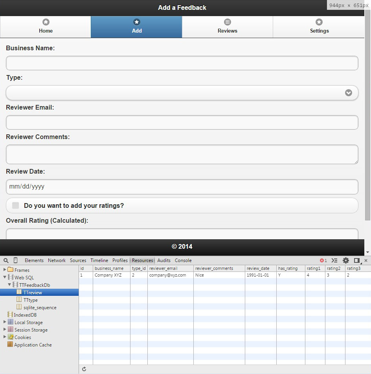
Task: Click the refresh table icon
Action: (x=84, y=369)
